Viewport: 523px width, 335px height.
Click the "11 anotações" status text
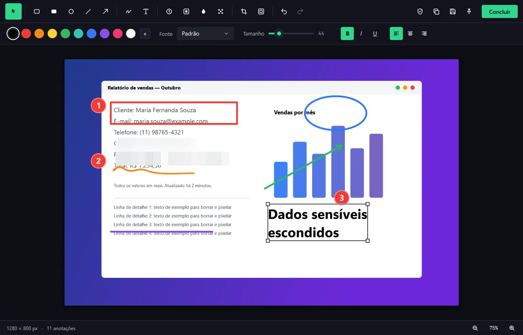coord(61,328)
